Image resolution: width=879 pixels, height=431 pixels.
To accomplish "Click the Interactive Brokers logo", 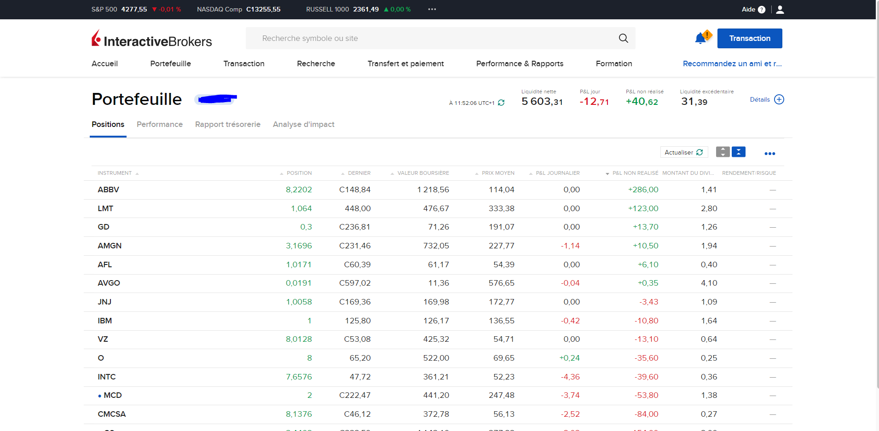I will (151, 39).
